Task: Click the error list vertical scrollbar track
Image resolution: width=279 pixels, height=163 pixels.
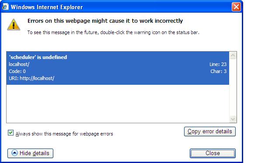Action: coord(233,87)
